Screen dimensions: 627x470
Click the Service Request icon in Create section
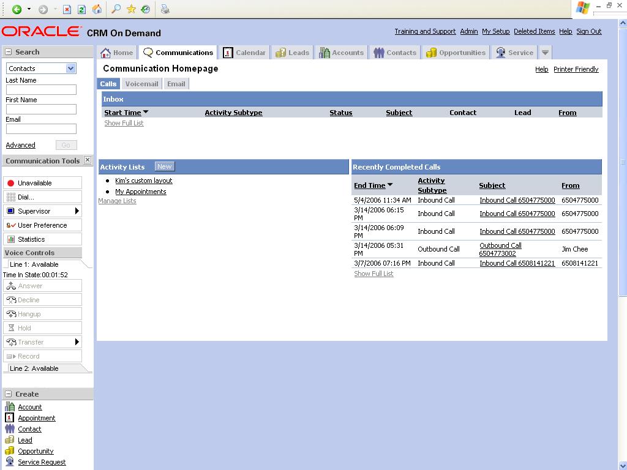coord(10,461)
